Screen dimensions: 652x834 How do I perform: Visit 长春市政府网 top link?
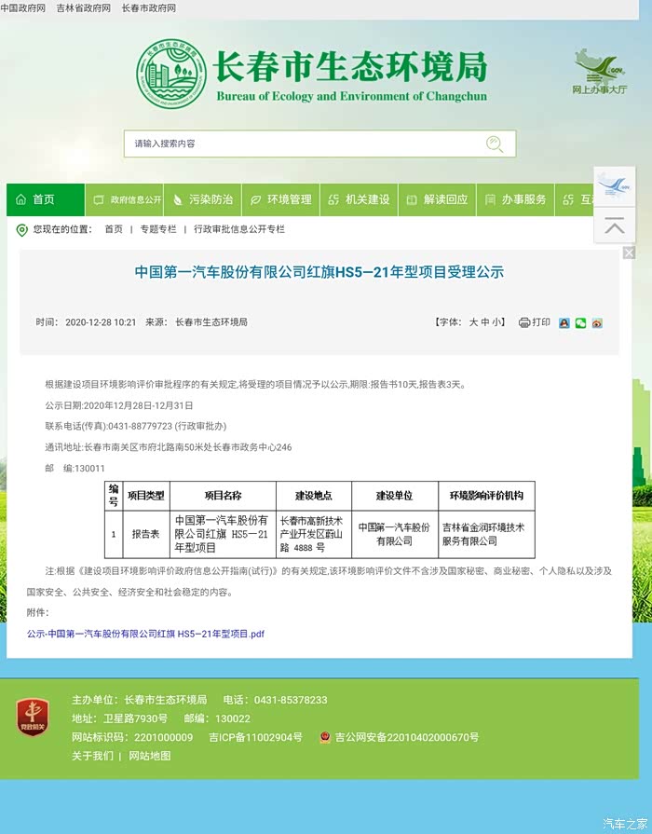point(149,8)
